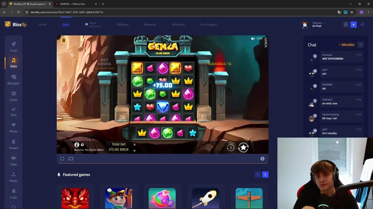Viewport: 373px width, 209px height.
Task: Open the Cups game
Action: (13, 194)
